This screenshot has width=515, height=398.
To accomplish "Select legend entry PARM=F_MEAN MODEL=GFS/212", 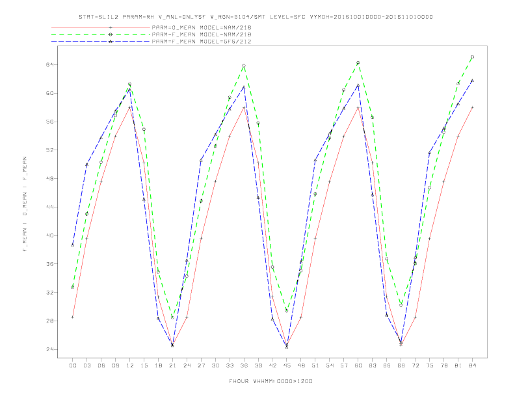I will pos(202,42).
